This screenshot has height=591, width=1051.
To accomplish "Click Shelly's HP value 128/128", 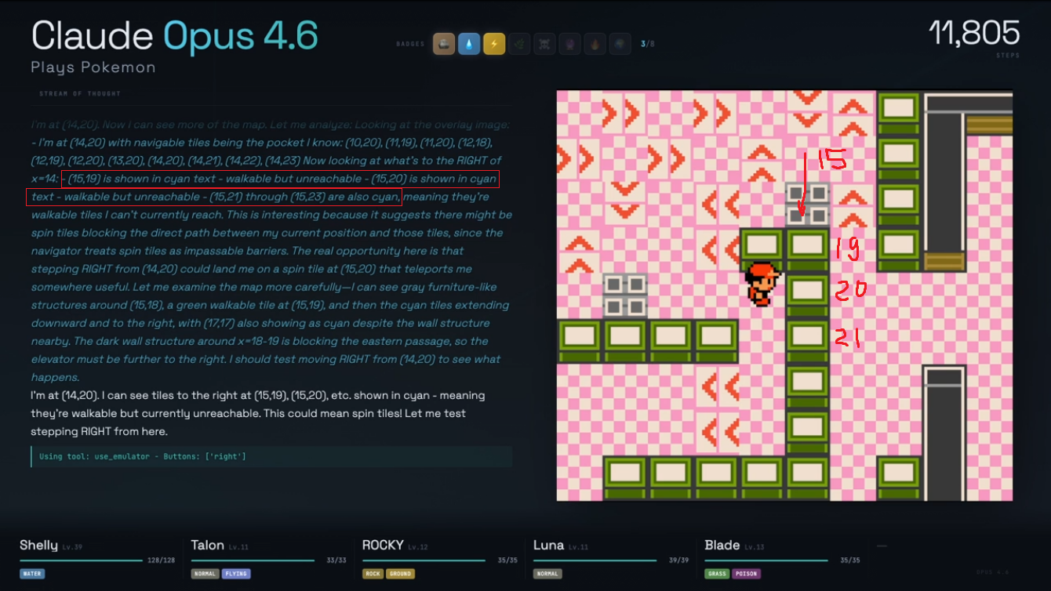I will pos(161,560).
